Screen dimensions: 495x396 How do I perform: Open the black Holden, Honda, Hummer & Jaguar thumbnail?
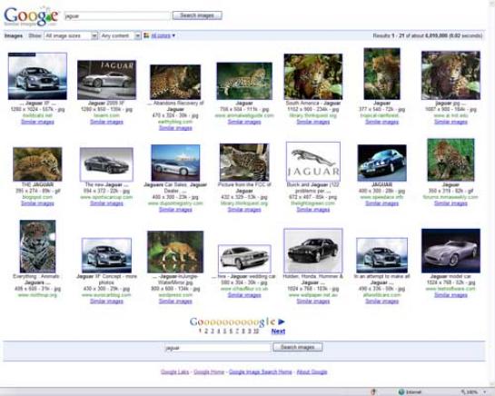(x=313, y=251)
